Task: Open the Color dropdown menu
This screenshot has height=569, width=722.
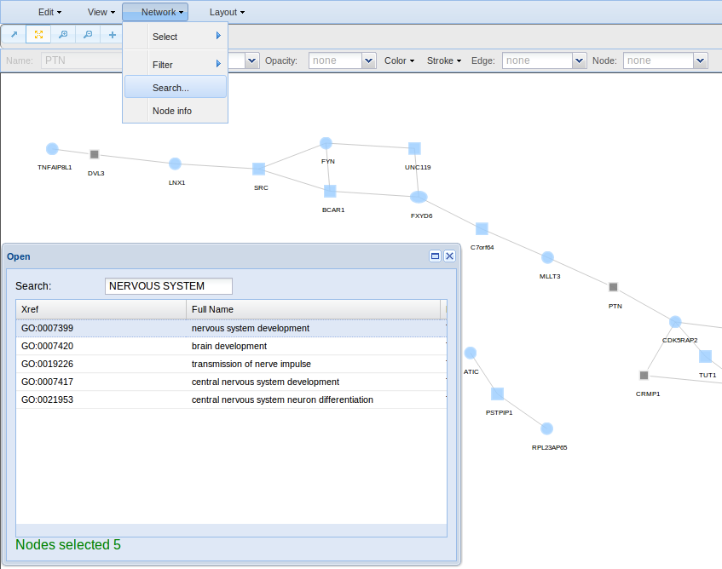Action: click(399, 60)
